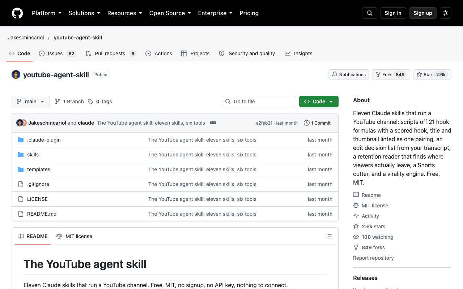This screenshot has height=289, width=463.
Task: Open commit hash a2feb21
Action: pyautogui.click(x=264, y=123)
